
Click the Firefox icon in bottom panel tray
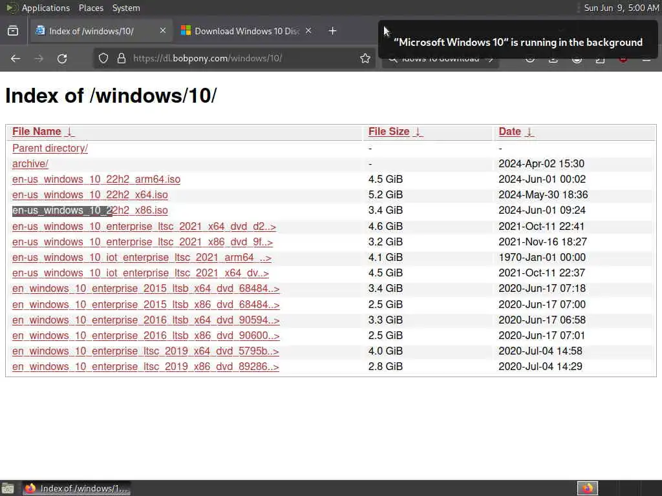click(588, 488)
